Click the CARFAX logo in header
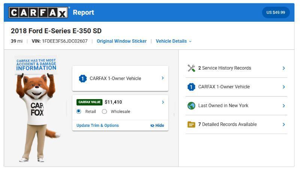 (38, 12)
